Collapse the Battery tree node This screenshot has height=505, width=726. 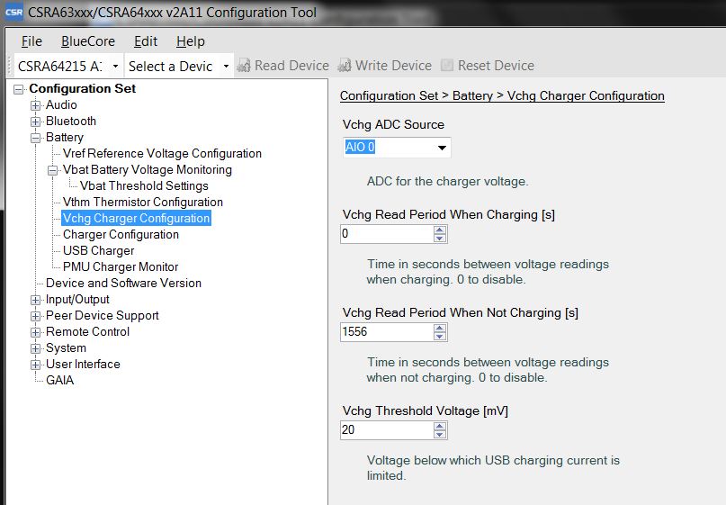point(36,138)
